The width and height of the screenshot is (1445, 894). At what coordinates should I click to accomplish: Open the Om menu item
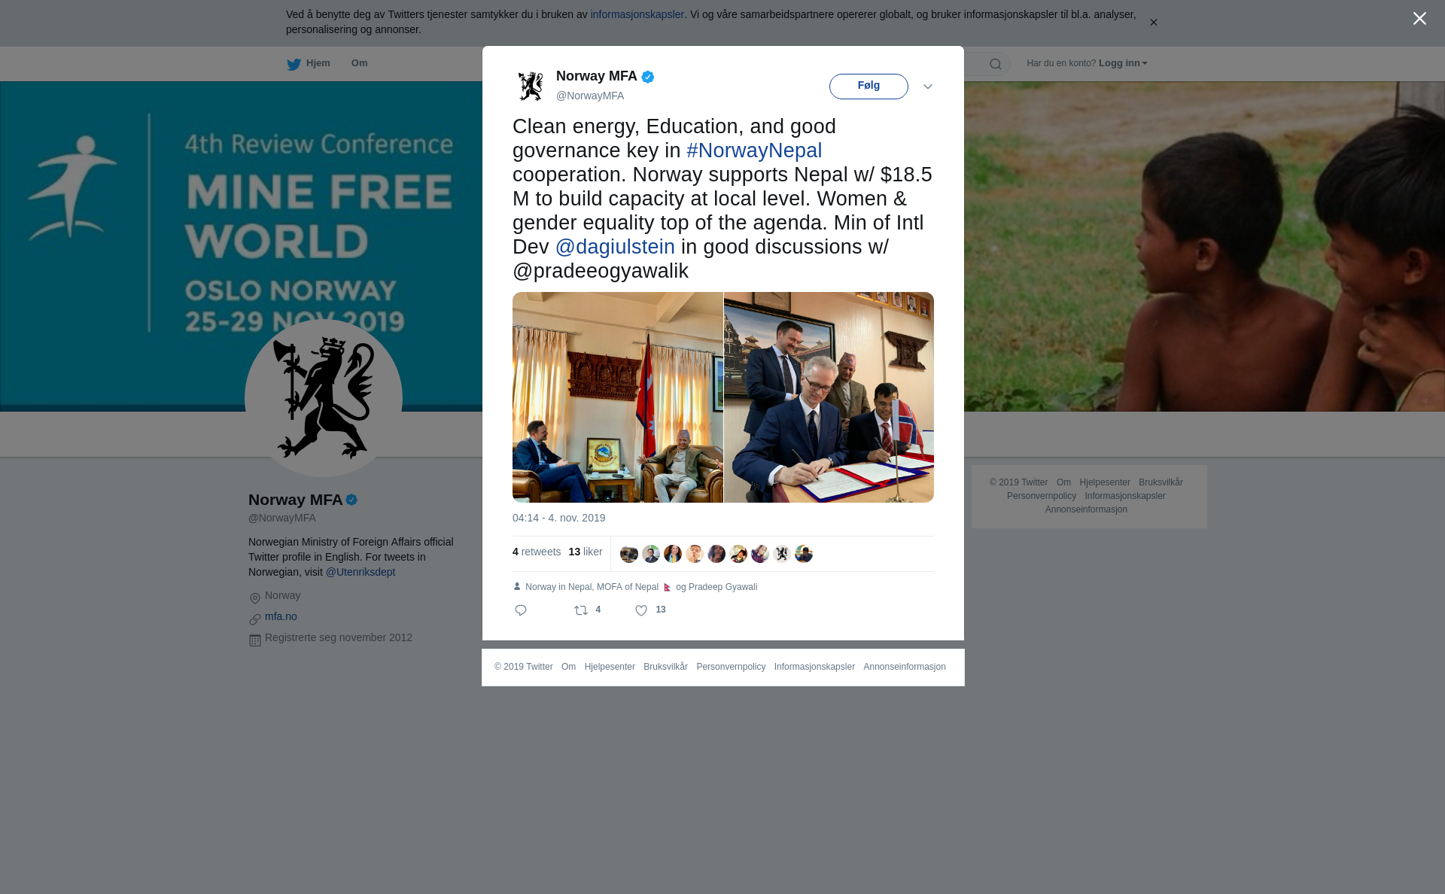point(359,63)
